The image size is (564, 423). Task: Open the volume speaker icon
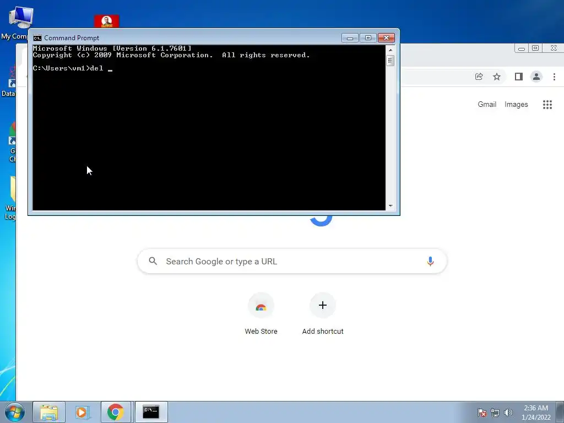click(x=508, y=413)
